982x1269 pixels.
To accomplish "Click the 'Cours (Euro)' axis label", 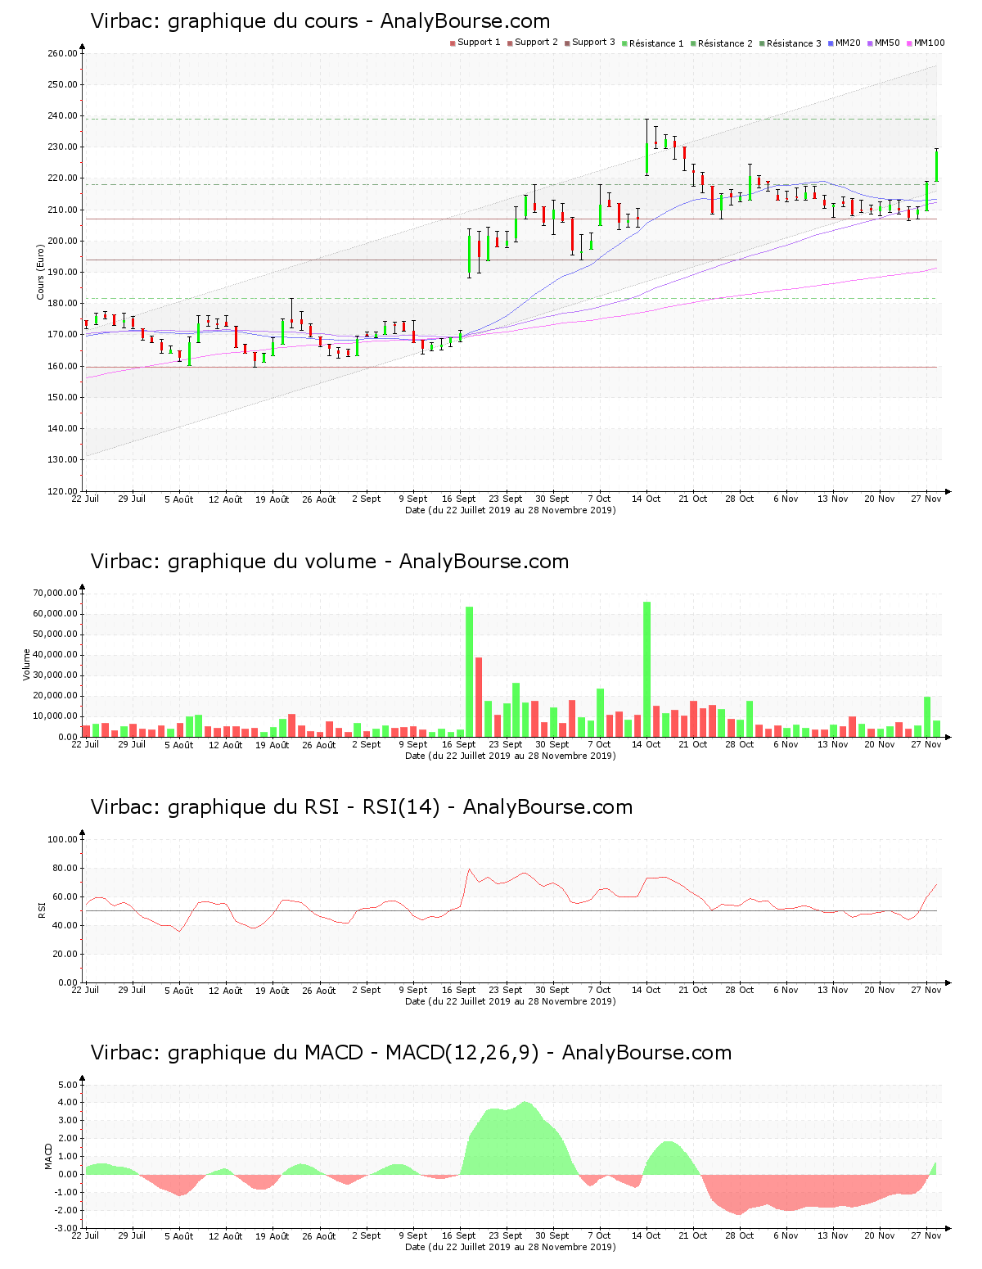I will 40,272.
